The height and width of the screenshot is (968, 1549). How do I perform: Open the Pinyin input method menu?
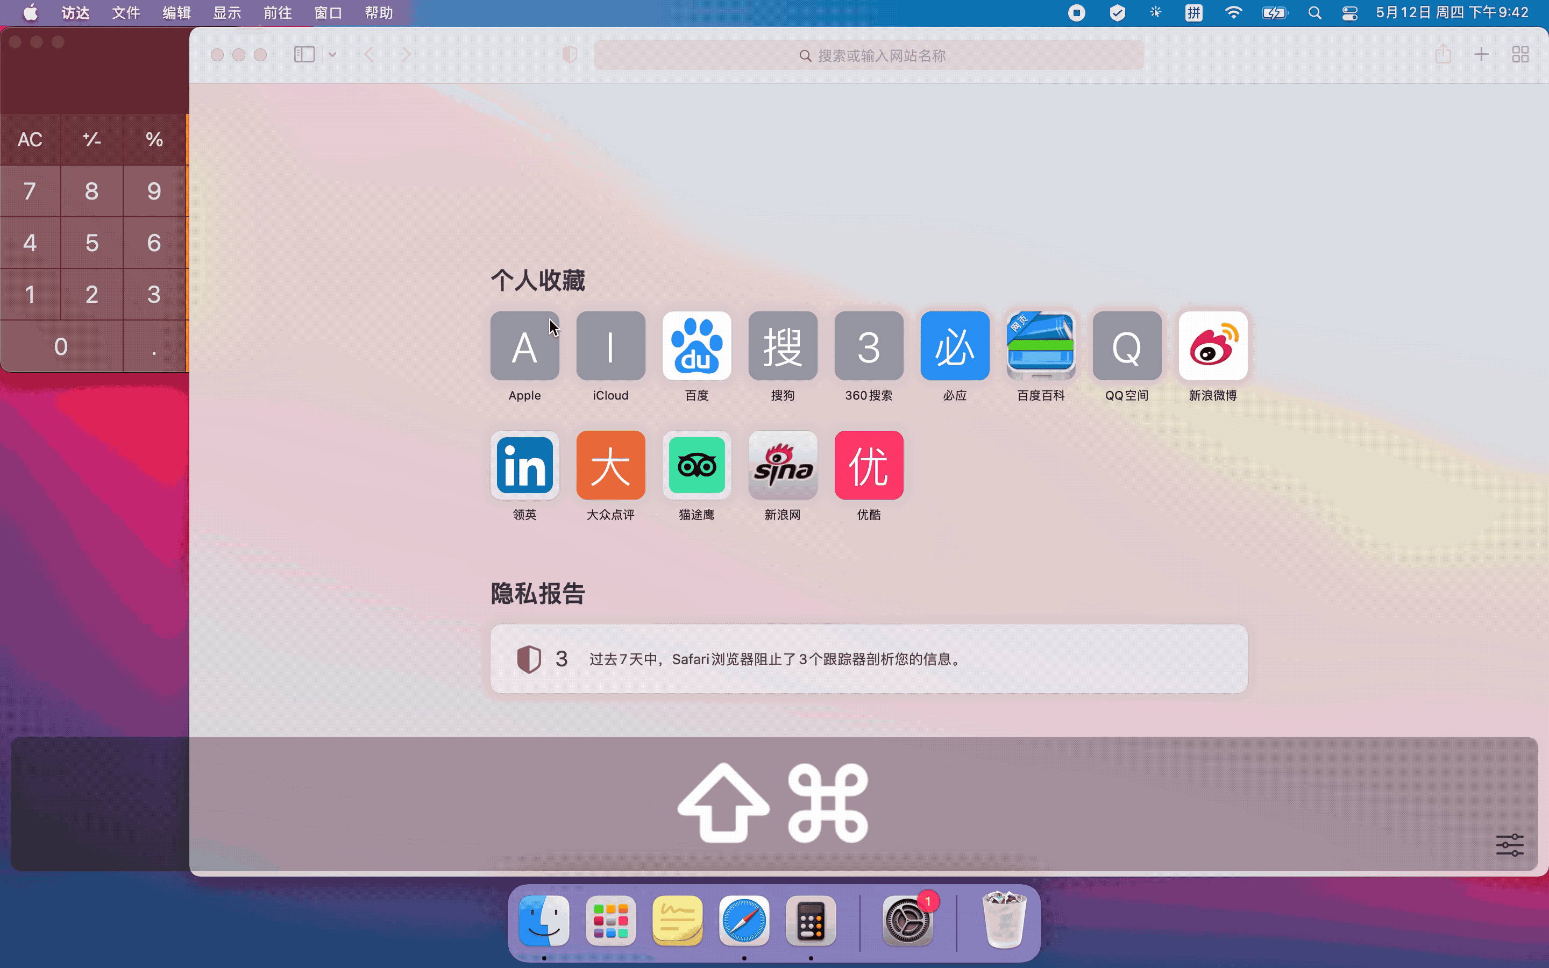(x=1193, y=13)
